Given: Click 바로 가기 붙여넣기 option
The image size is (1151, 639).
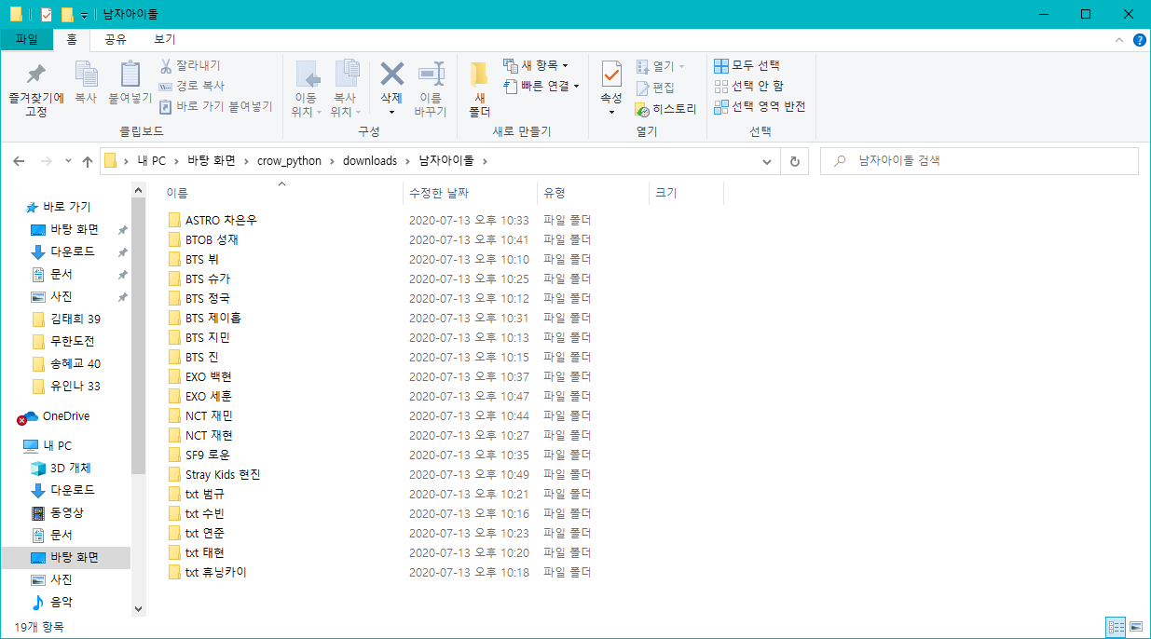Looking at the screenshot, I should click(215, 106).
